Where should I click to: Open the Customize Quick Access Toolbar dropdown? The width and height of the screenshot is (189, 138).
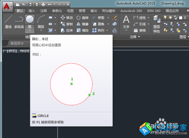[68, 5]
